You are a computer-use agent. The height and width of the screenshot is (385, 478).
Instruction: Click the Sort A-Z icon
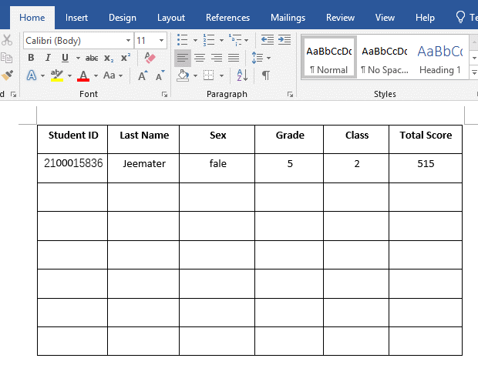pyautogui.click(x=242, y=75)
